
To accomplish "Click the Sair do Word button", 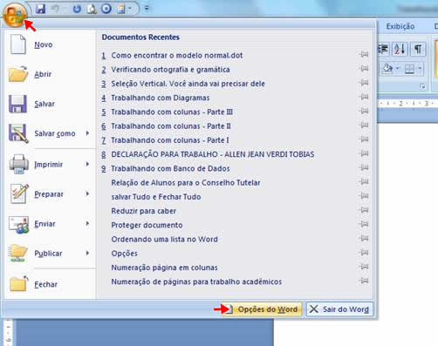I will coord(339,309).
